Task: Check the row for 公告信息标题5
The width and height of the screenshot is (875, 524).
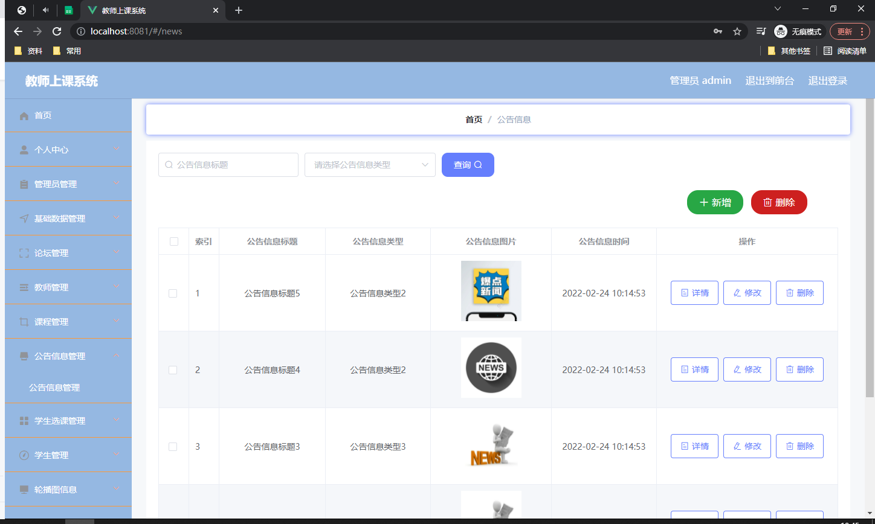Action: [173, 293]
